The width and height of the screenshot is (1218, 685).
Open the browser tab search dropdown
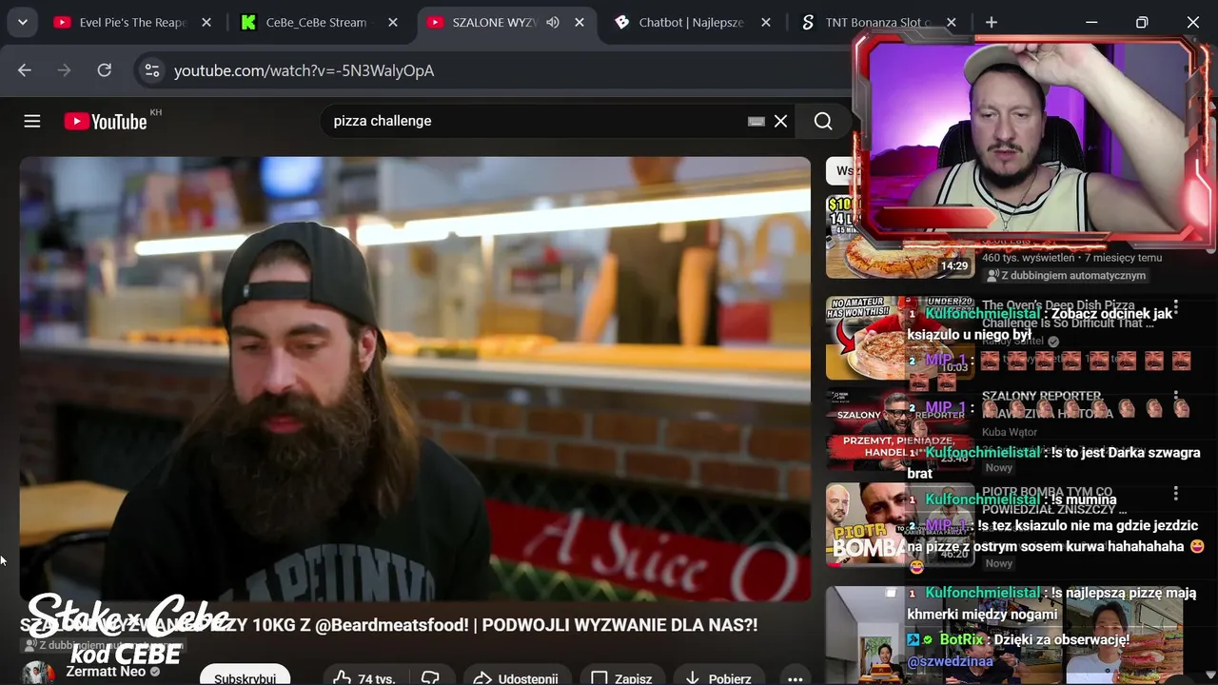(23, 22)
